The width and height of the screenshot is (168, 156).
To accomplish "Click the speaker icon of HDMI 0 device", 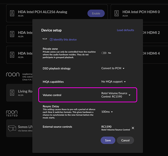I will coord(116,13).
